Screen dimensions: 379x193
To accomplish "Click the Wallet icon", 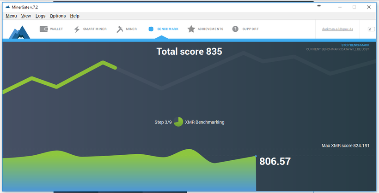I will 44,29.
